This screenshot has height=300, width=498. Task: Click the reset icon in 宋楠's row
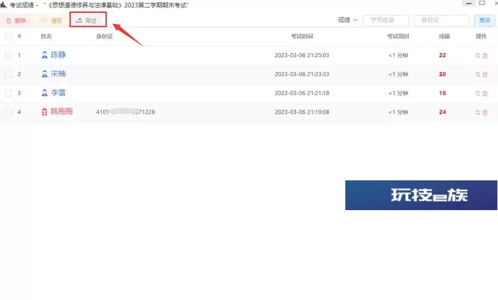(478, 74)
